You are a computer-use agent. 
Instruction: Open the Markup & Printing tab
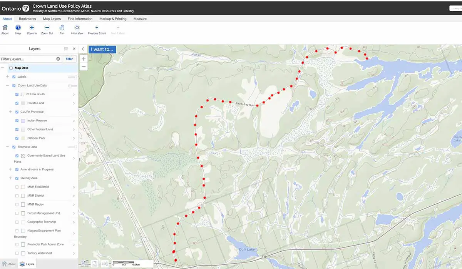(x=113, y=18)
